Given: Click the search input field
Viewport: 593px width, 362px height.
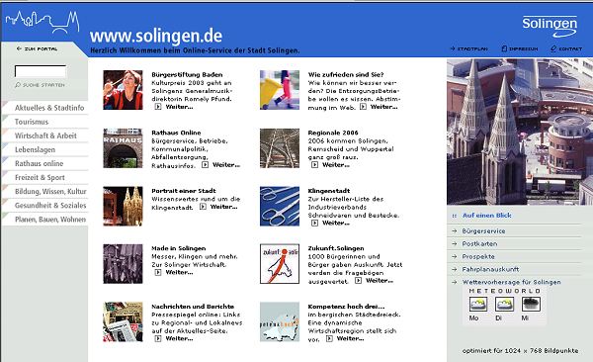Looking at the screenshot, I should [x=41, y=71].
